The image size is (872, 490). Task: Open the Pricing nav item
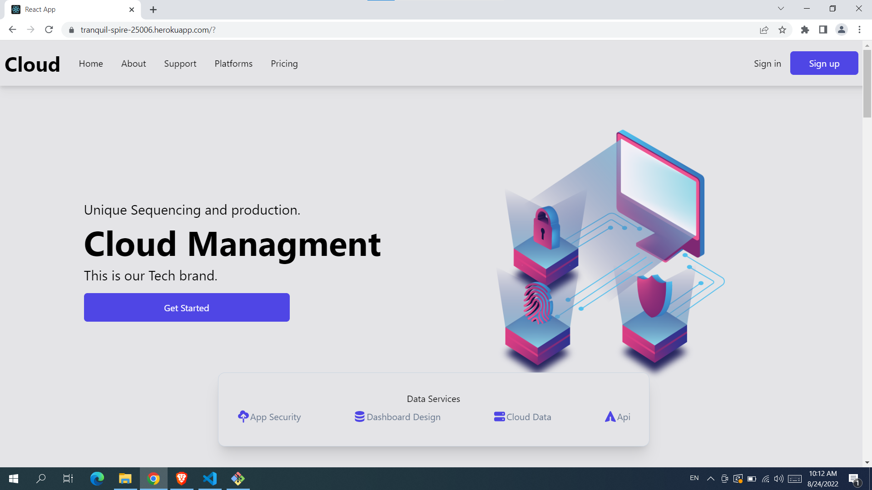[x=284, y=64]
